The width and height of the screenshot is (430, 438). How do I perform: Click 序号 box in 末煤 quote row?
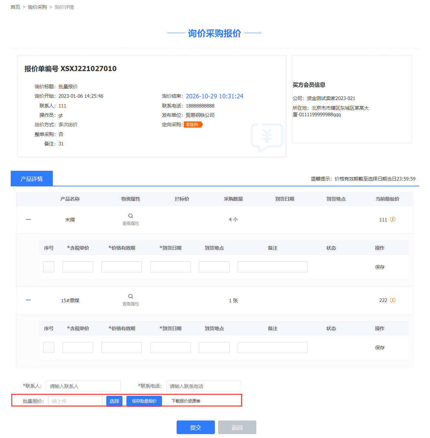[49, 267]
